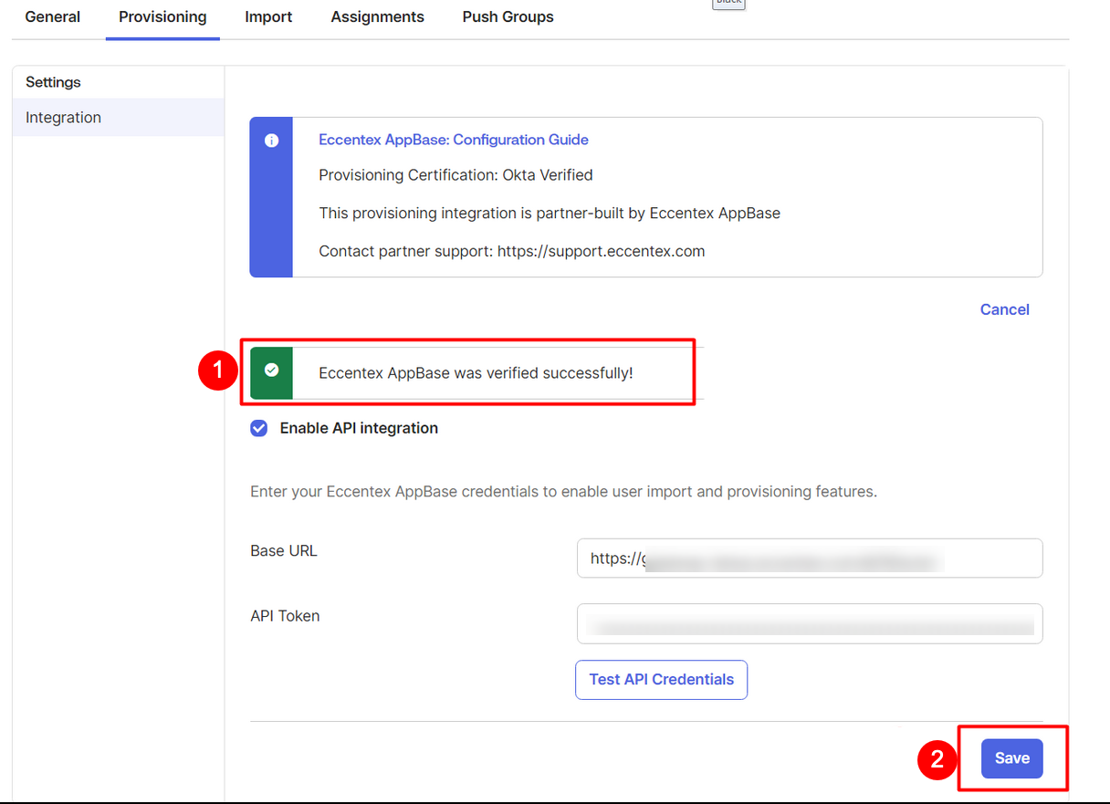Select Integration in the Settings sidebar
Viewport: 1110px width, 804px height.
coord(119,118)
